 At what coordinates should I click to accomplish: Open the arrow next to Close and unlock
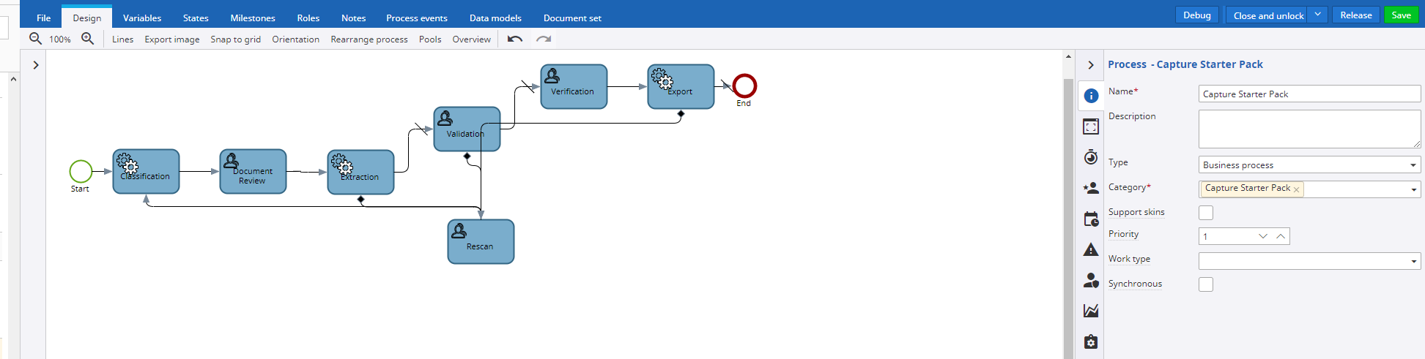(1317, 15)
